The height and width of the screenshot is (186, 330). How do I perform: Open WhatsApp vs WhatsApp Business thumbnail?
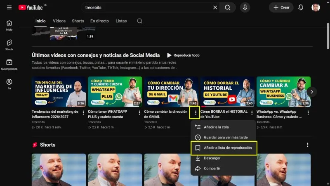point(283,92)
